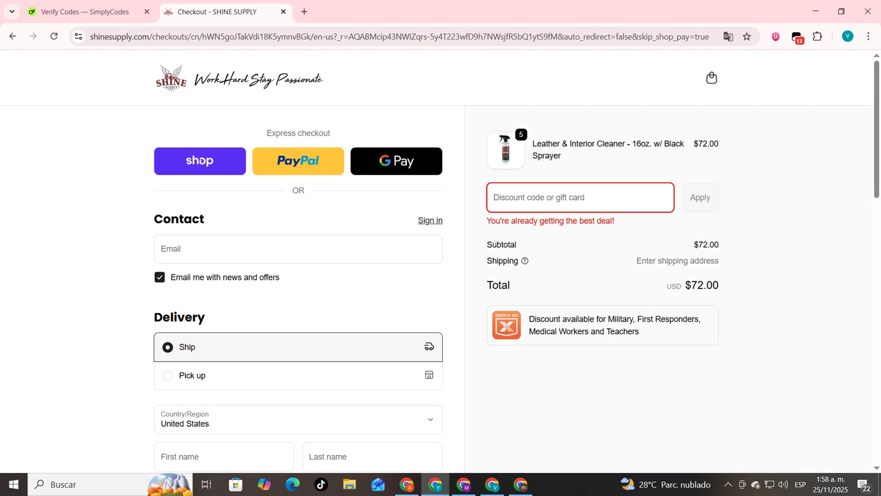Click the browser address bar URL

[x=399, y=36]
